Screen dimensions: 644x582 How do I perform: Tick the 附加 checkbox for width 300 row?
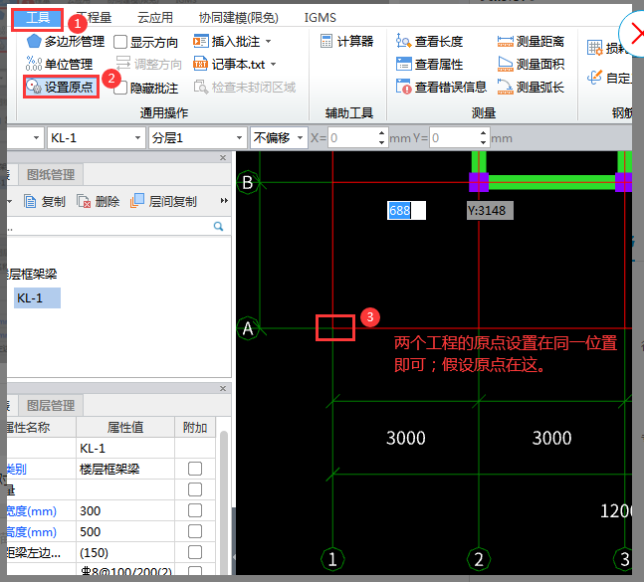195,510
